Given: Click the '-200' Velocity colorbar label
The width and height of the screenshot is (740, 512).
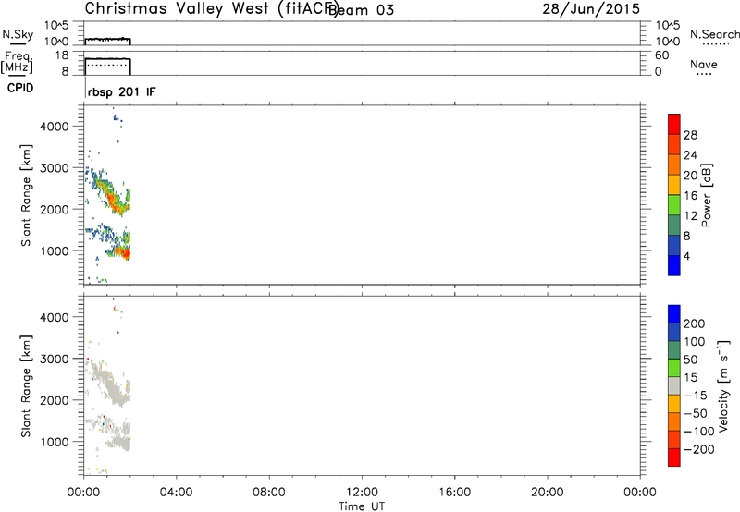Looking at the screenshot, I should [x=699, y=449].
